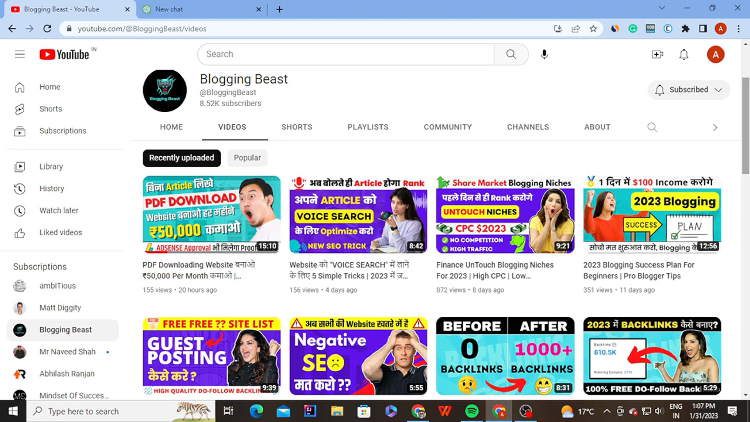
Task: Click the search magnifier button
Action: coord(511,54)
